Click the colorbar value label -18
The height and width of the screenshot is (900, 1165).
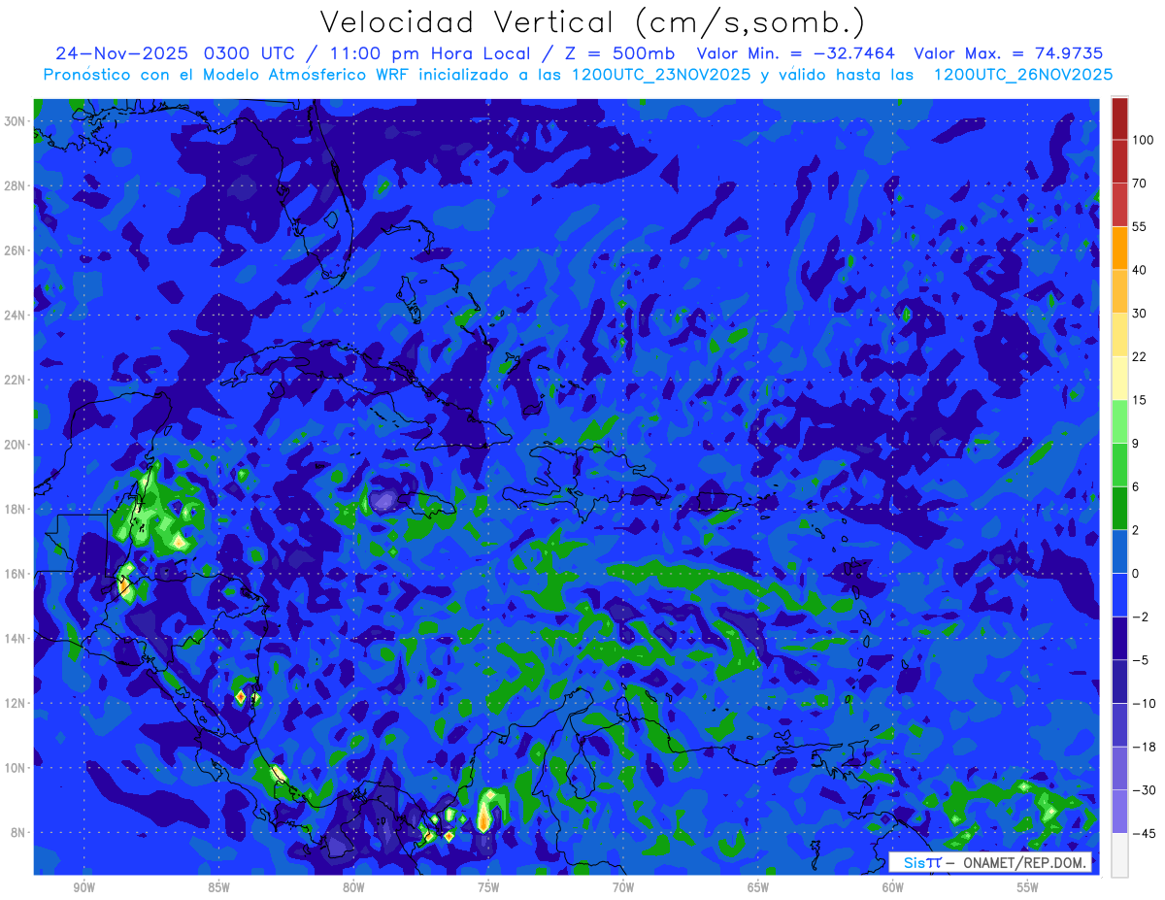pos(1144,747)
